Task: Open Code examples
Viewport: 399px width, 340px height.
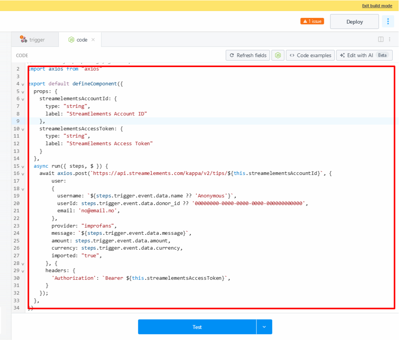Action: click(x=310, y=55)
